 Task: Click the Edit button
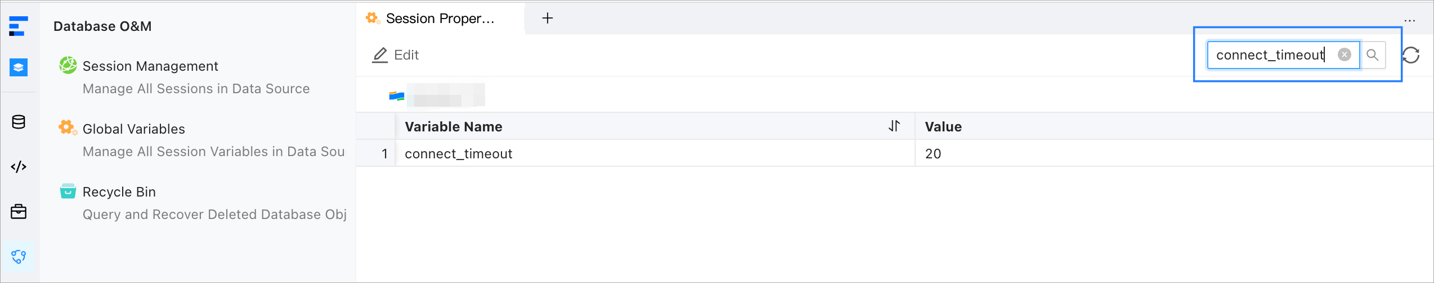[396, 55]
